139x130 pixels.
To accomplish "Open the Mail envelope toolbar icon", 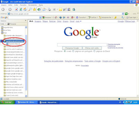I will (x=44, y=9).
